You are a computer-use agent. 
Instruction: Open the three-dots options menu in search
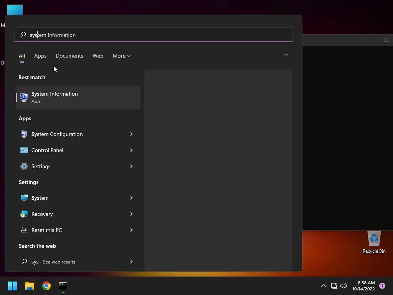pyautogui.click(x=286, y=55)
